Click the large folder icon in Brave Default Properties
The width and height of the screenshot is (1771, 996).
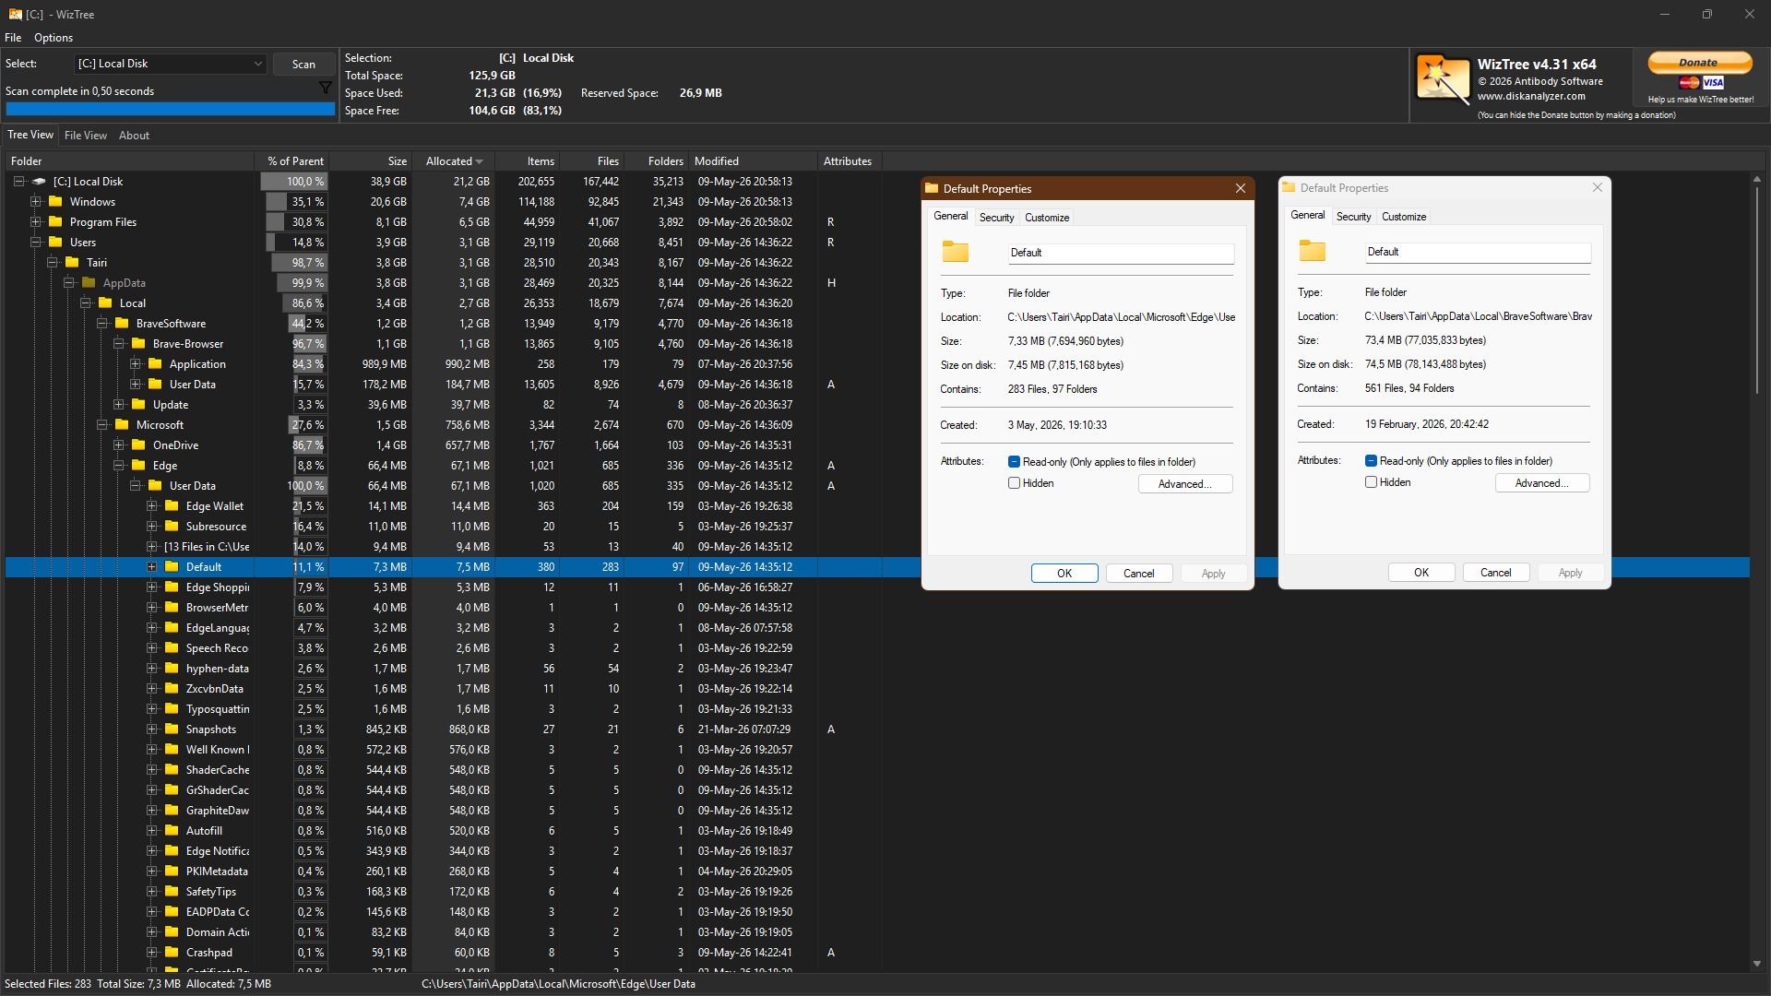pyautogui.click(x=1313, y=251)
